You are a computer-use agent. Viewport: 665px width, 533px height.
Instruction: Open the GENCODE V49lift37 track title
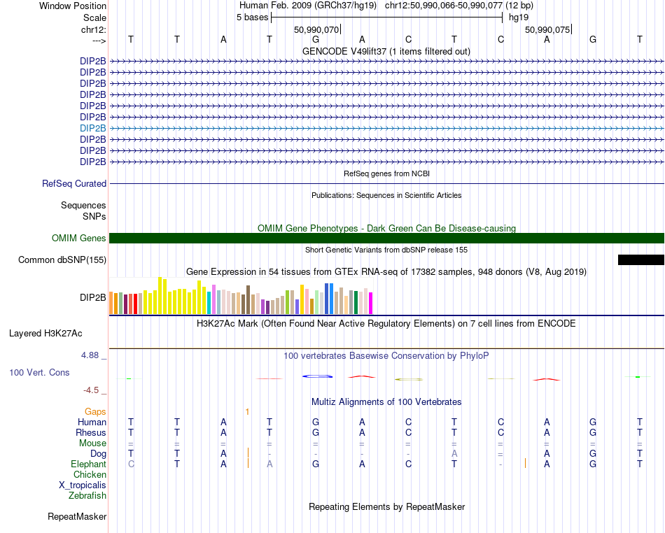(386, 51)
